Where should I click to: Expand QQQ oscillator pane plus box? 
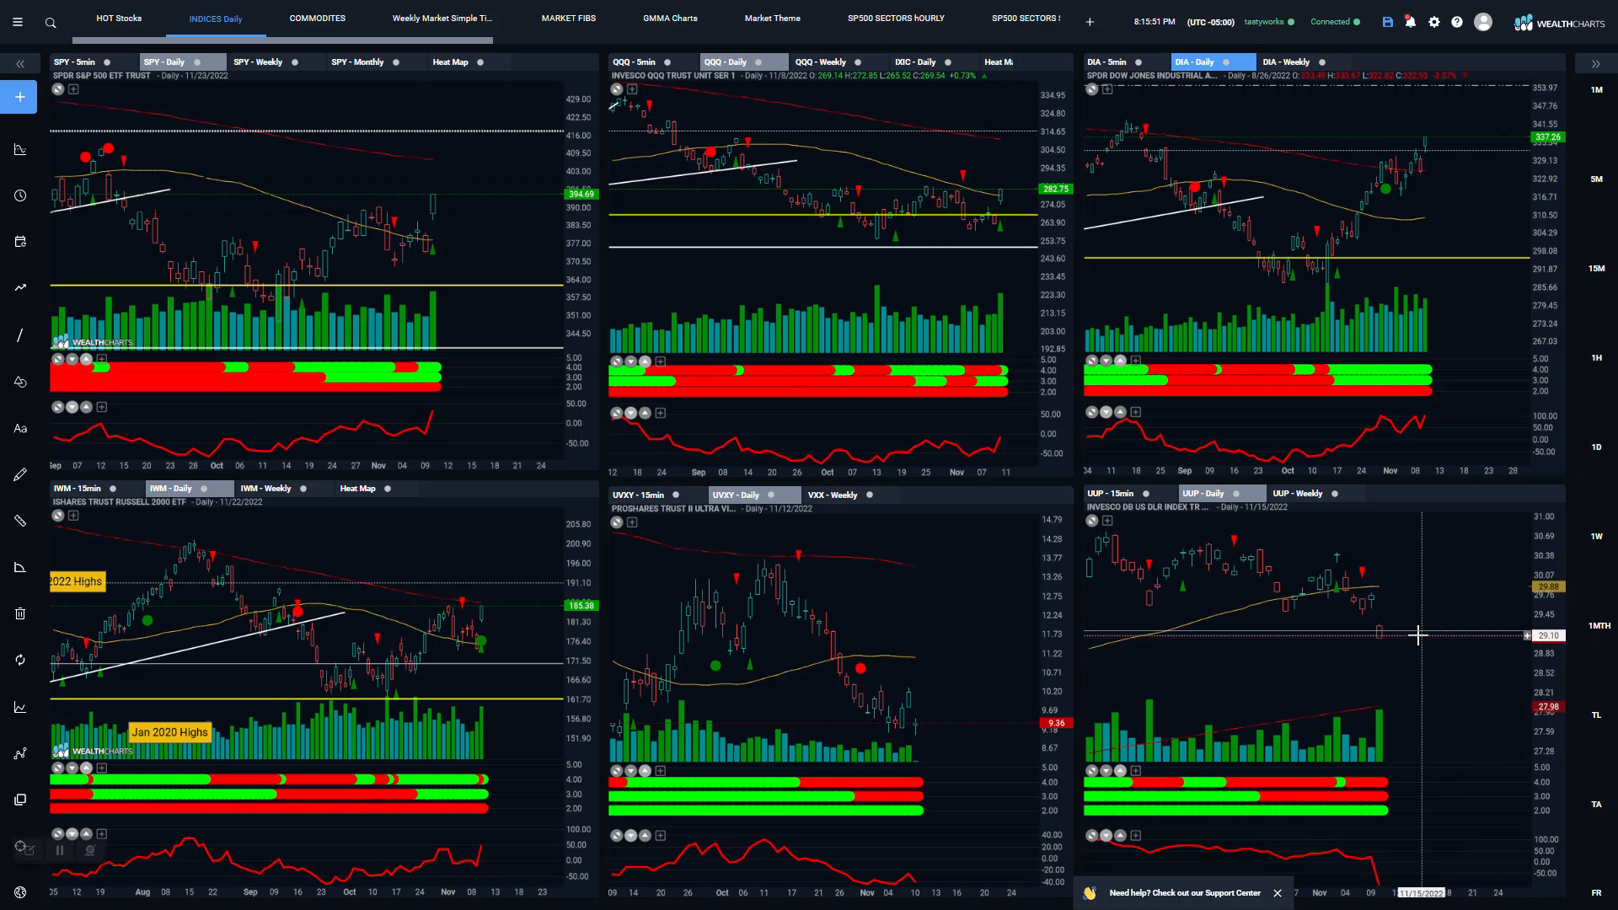pos(661,413)
